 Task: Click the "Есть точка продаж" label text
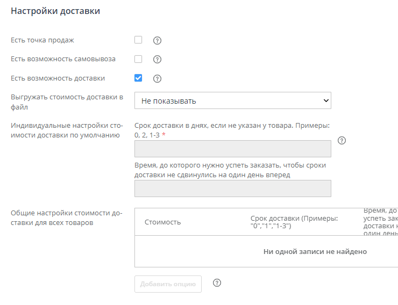click(x=43, y=40)
